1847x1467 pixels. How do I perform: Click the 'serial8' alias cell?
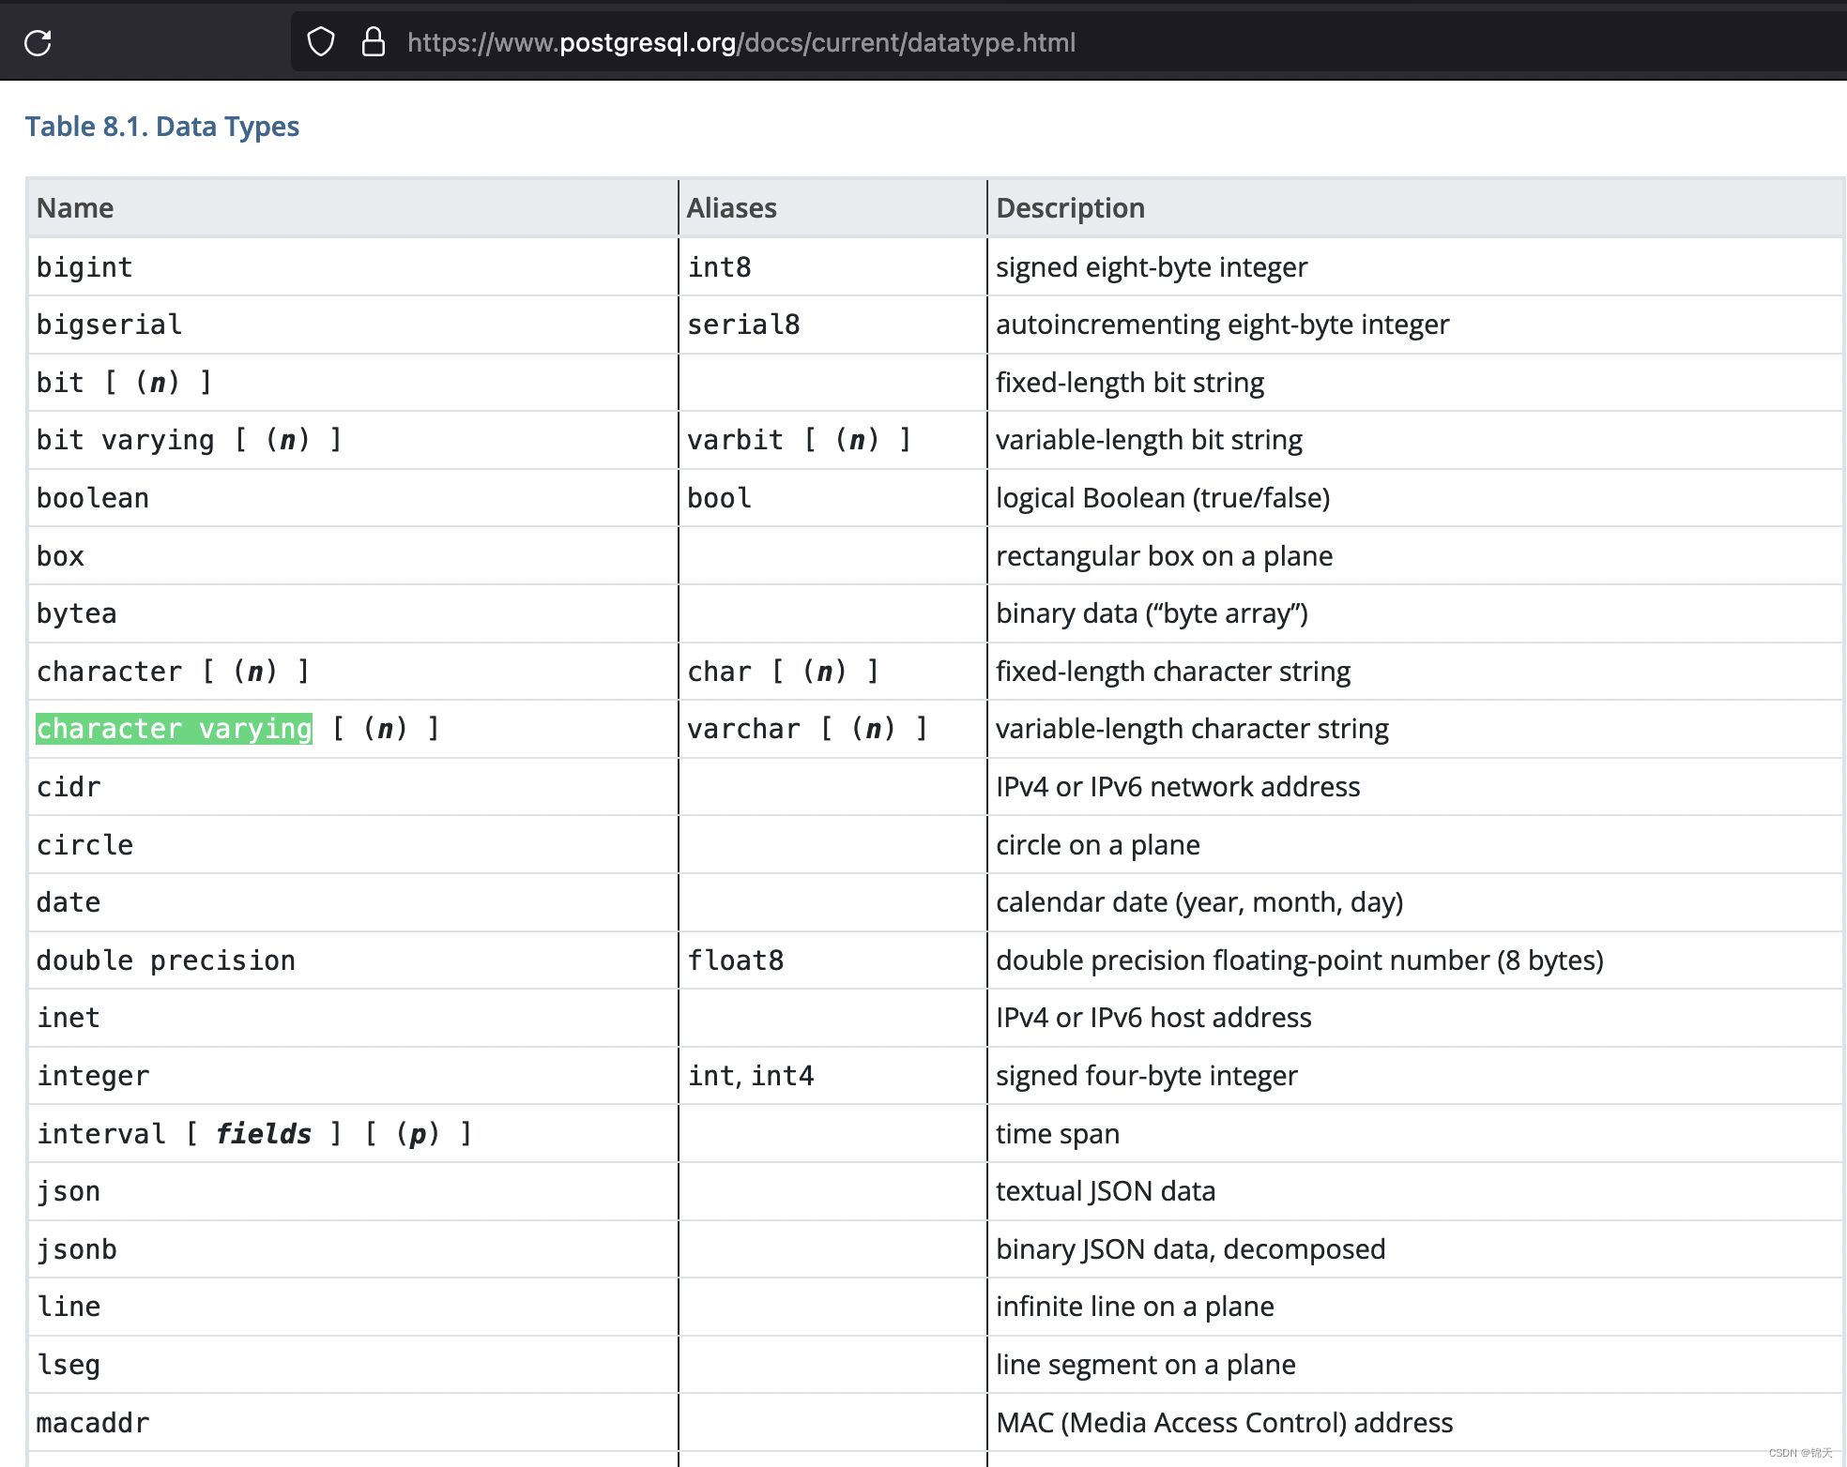tap(742, 324)
